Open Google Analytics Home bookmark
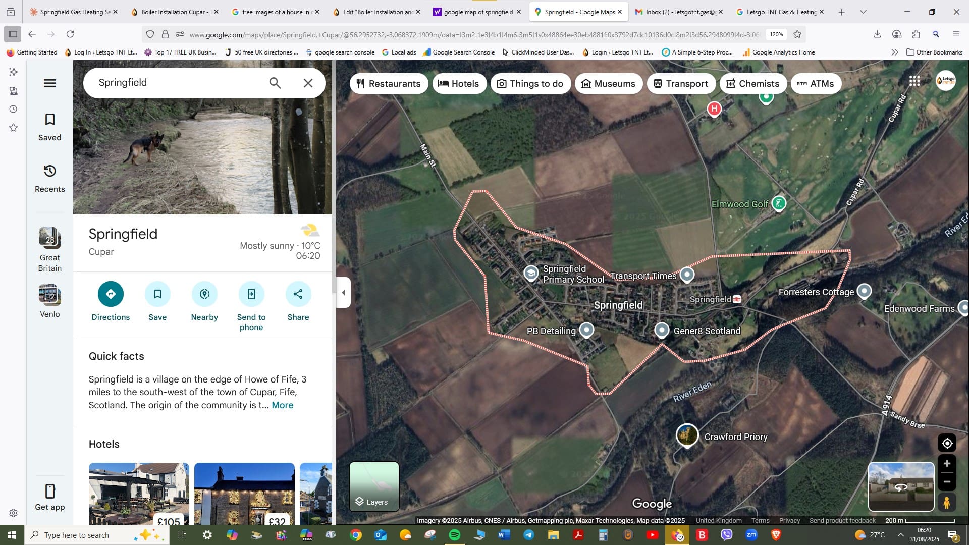 tap(779, 52)
